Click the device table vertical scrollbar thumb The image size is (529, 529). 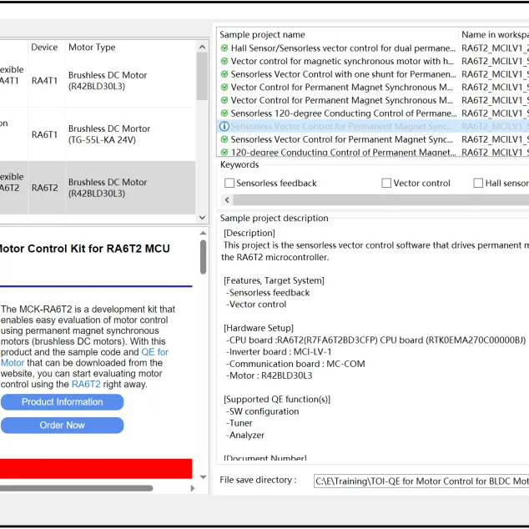coord(202,76)
